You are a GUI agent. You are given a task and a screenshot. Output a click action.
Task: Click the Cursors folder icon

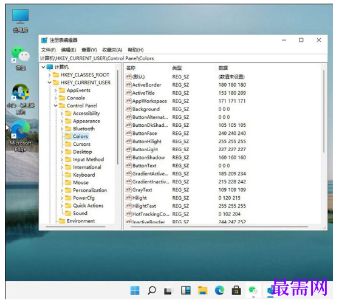pos(68,144)
